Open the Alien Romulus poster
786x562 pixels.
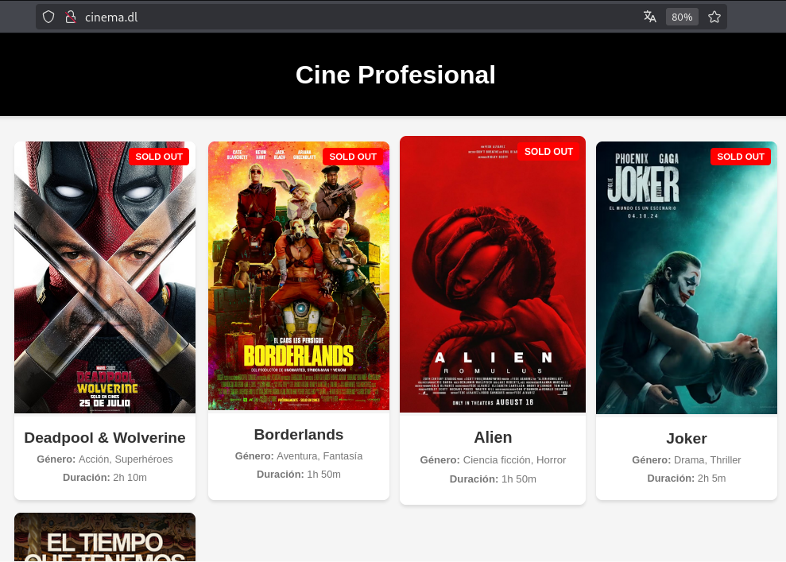pyautogui.click(x=493, y=274)
